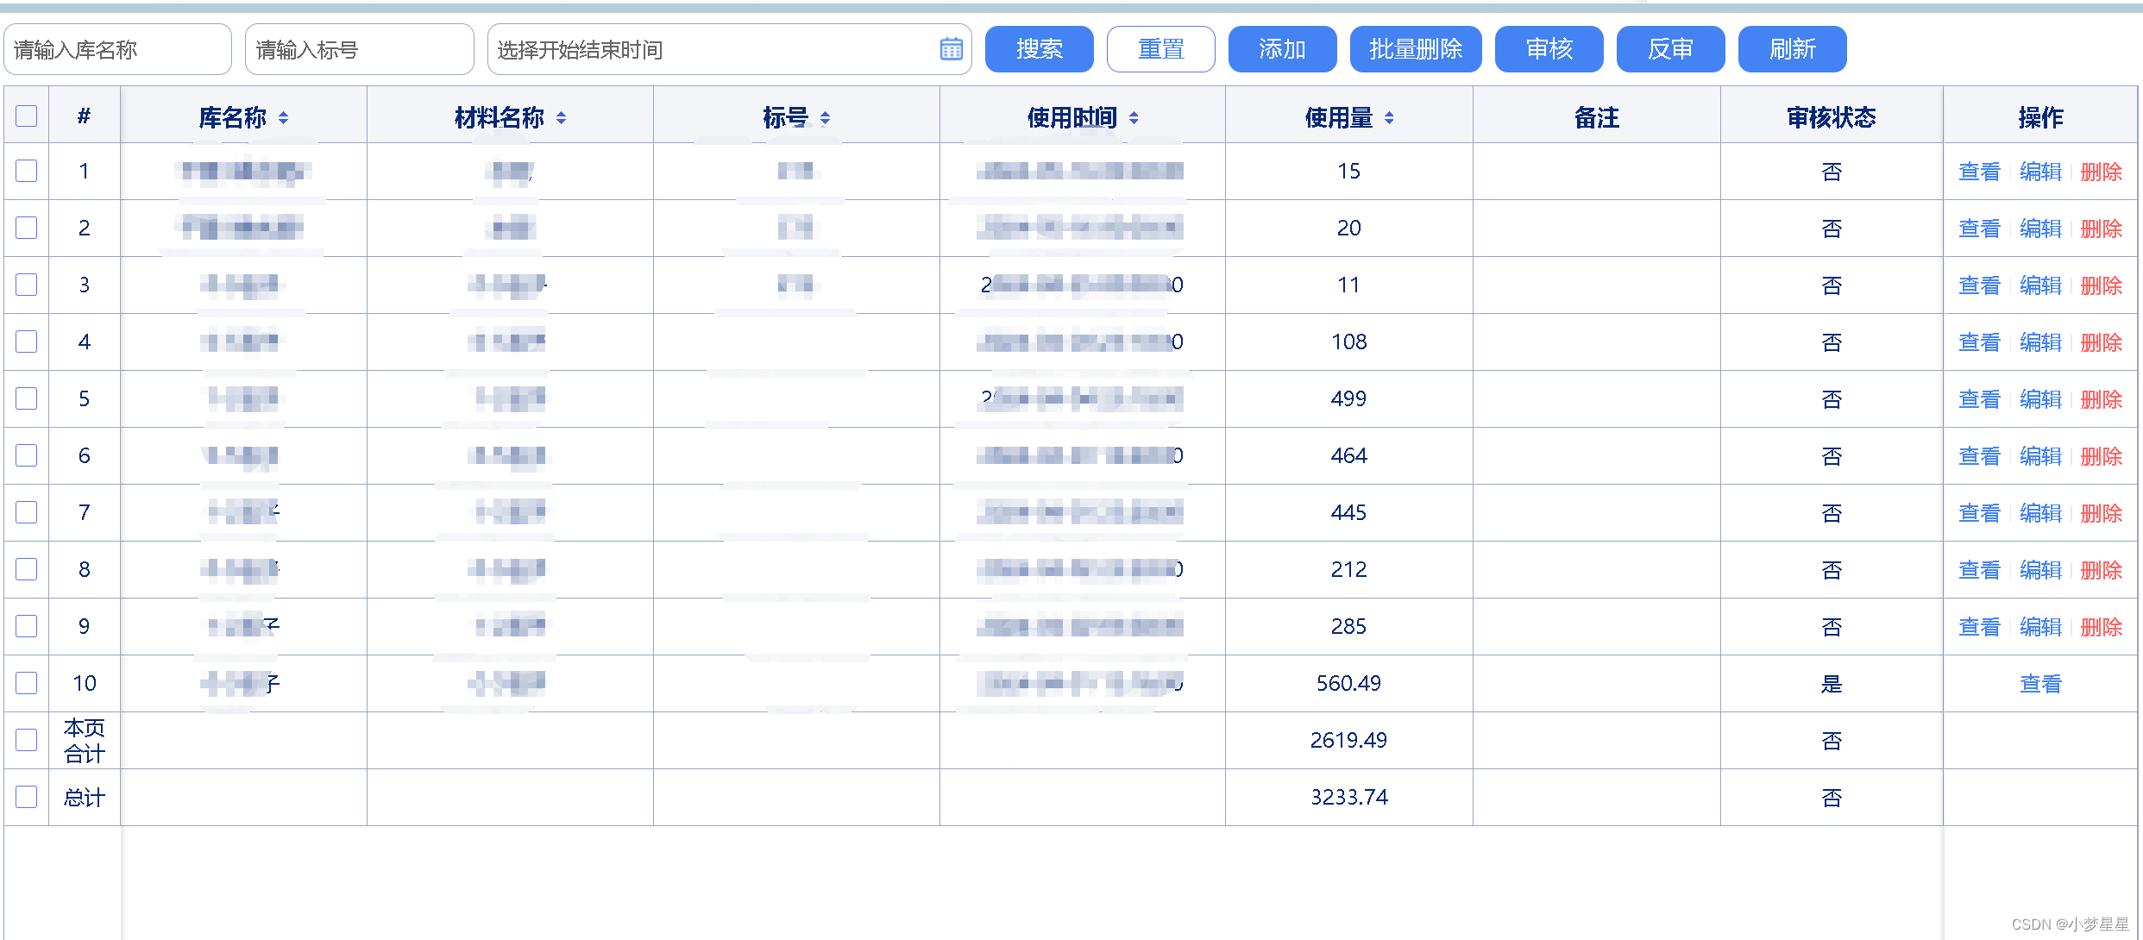Click 编辑 link in row 5
2143x940 pixels.
click(2040, 399)
